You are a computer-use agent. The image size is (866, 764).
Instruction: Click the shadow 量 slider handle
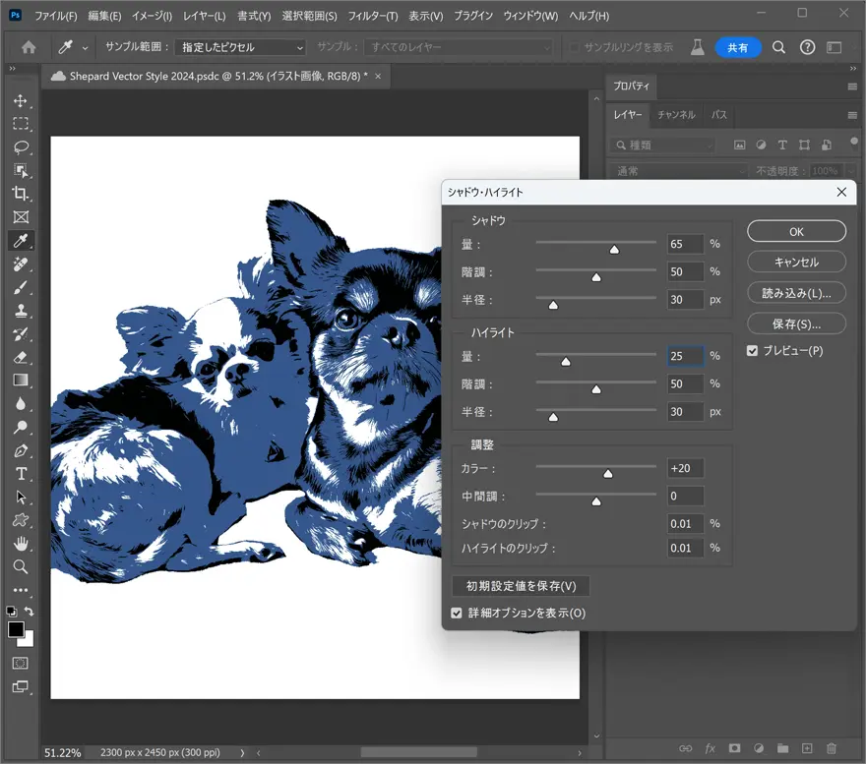click(x=614, y=250)
